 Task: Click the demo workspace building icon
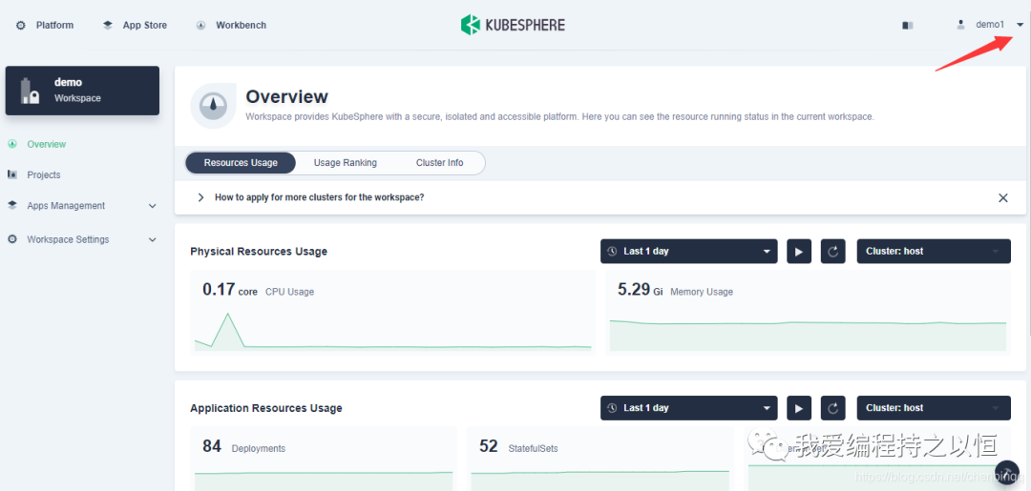(x=30, y=91)
